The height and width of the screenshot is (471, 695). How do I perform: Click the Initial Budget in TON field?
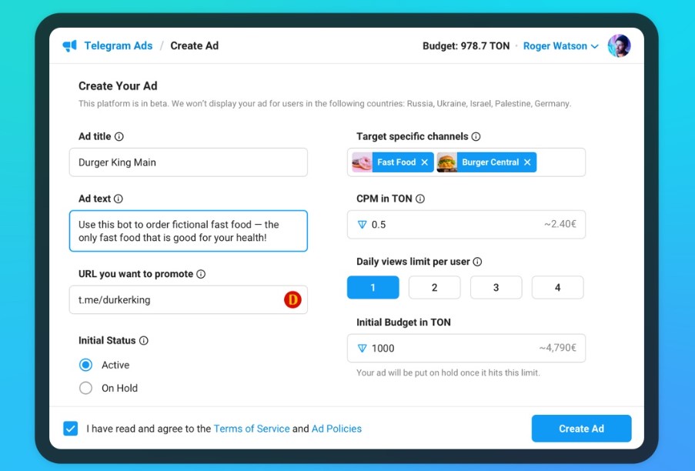(466, 348)
